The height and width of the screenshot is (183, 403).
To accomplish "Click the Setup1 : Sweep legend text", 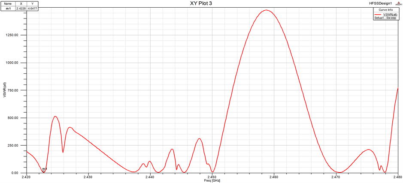I will [385, 18].
